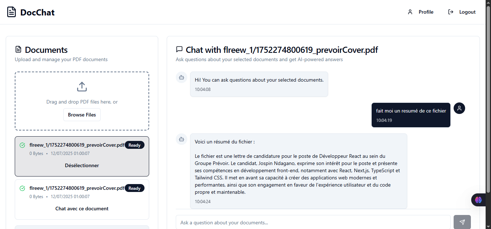491x229 pixels.
Task: Click the DocChat logo icon
Action: click(x=12, y=12)
